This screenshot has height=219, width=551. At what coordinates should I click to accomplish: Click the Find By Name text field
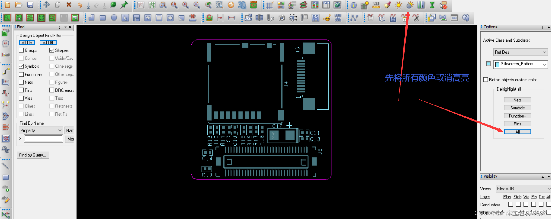pos(44,139)
